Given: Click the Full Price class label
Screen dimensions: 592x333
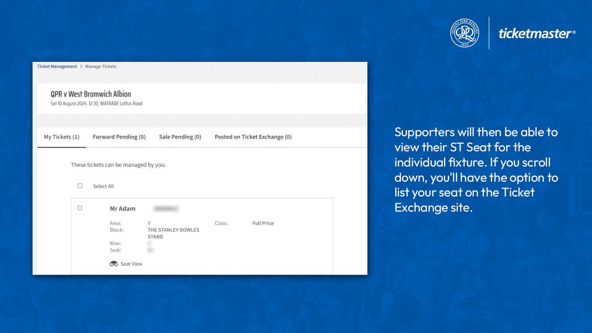Looking at the screenshot, I should [x=263, y=223].
